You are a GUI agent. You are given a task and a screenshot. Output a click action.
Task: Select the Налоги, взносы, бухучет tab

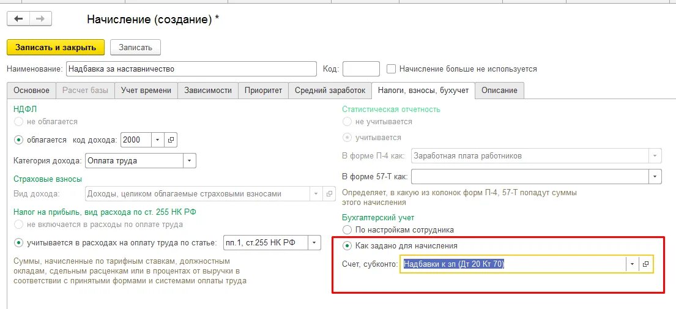coord(423,91)
